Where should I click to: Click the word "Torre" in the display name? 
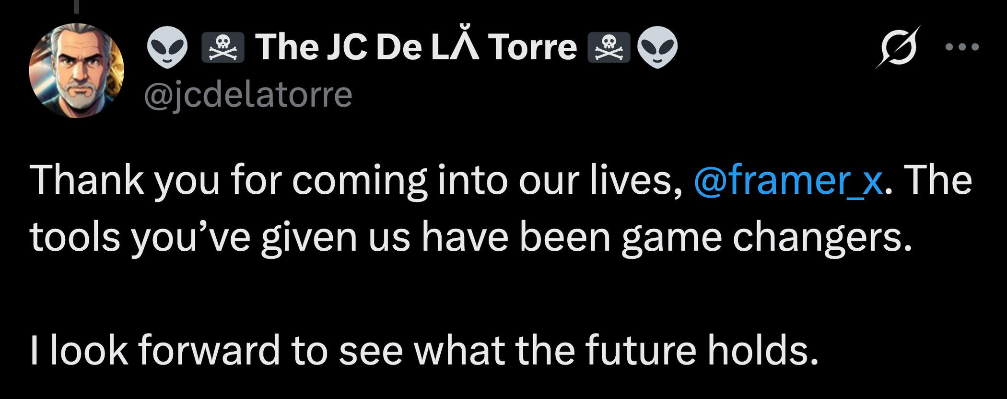click(532, 47)
